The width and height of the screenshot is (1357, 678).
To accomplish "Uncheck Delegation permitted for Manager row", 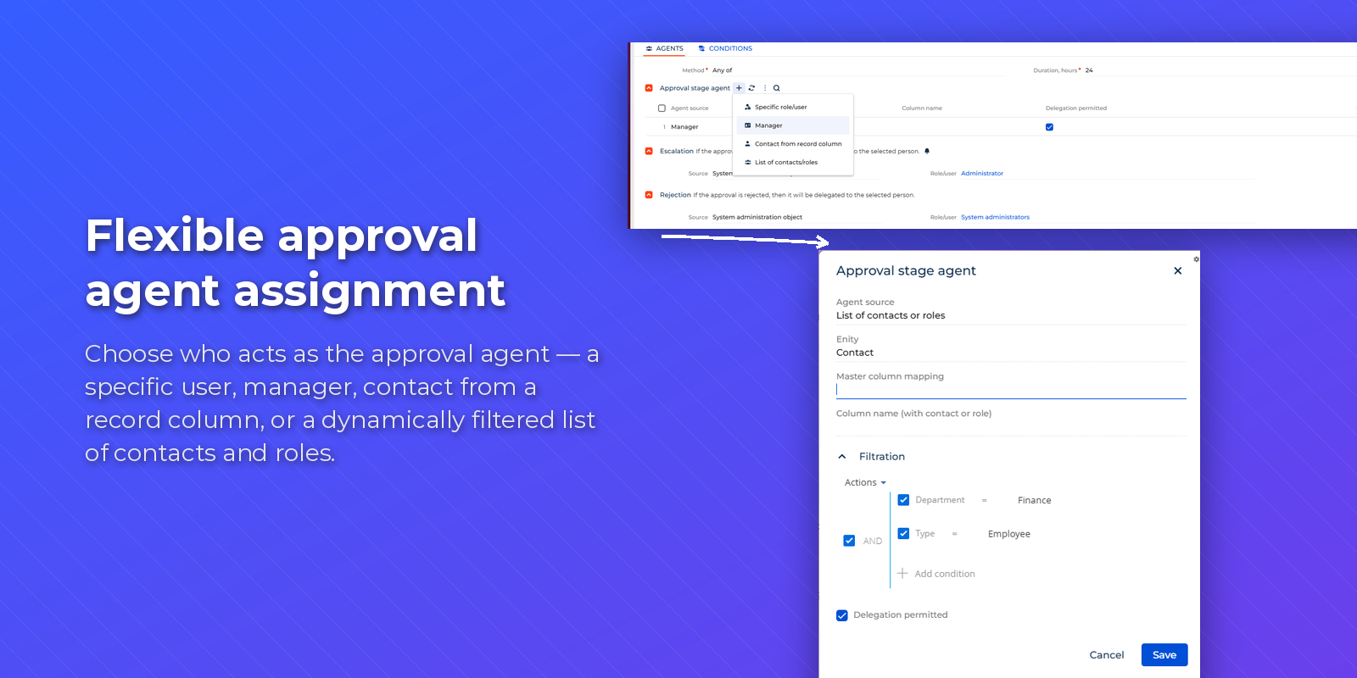I will pyautogui.click(x=1049, y=127).
